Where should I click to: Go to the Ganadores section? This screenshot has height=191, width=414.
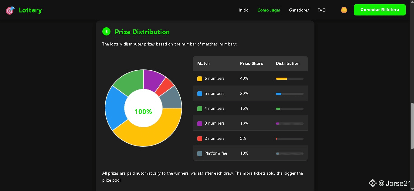point(299,10)
